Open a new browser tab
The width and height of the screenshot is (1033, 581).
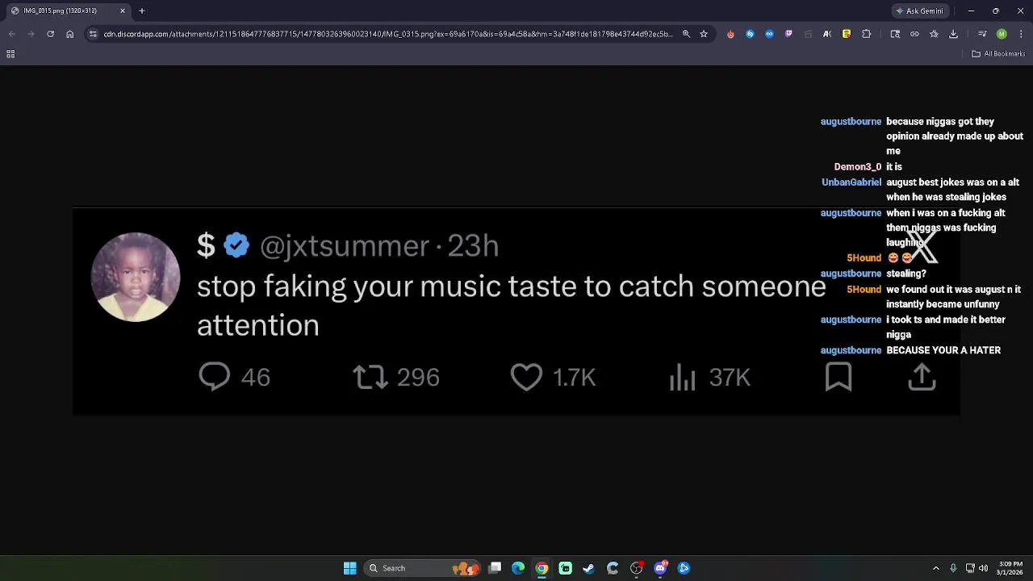pyautogui.click(x=142, y=11)
